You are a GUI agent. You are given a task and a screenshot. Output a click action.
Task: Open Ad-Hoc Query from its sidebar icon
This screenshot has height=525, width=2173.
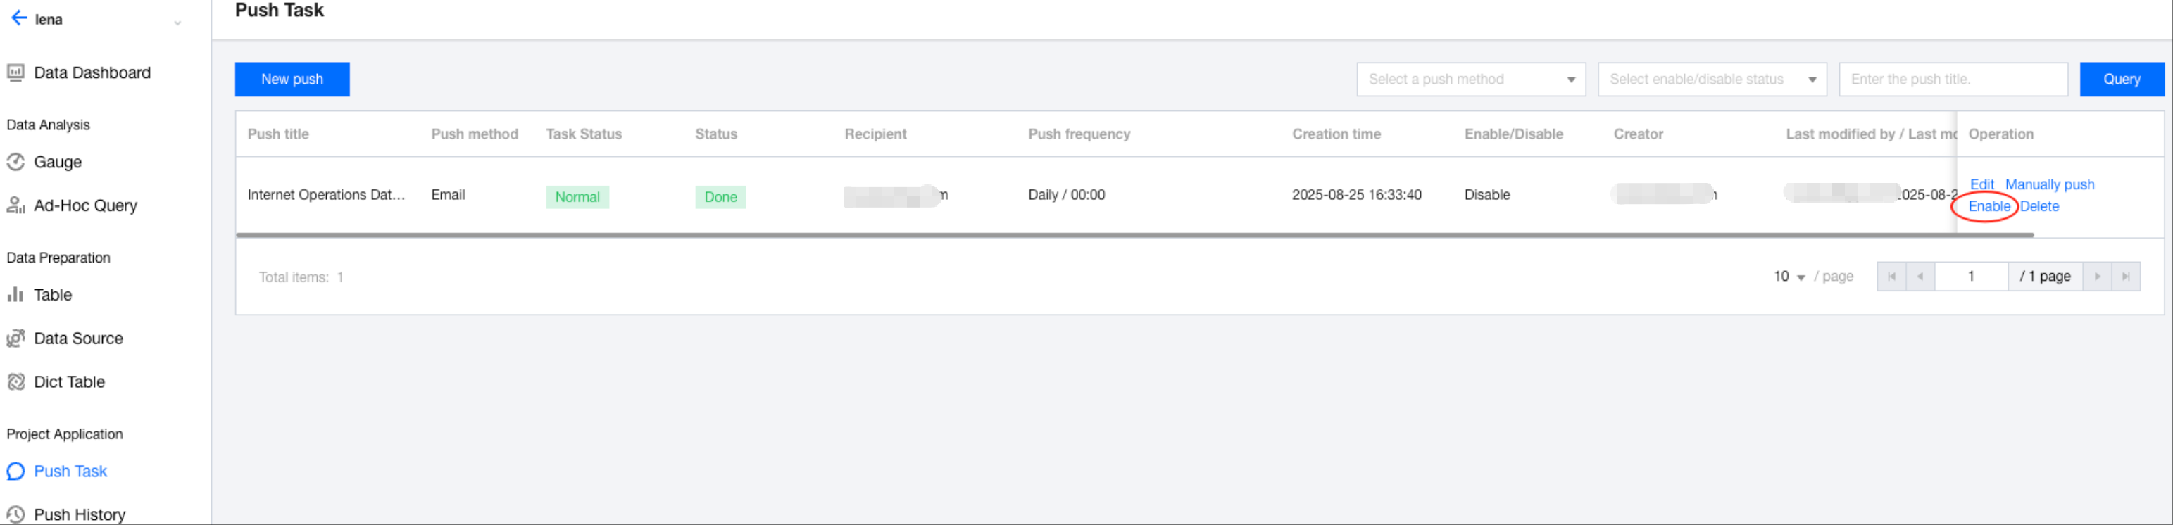tap(15, 205)
